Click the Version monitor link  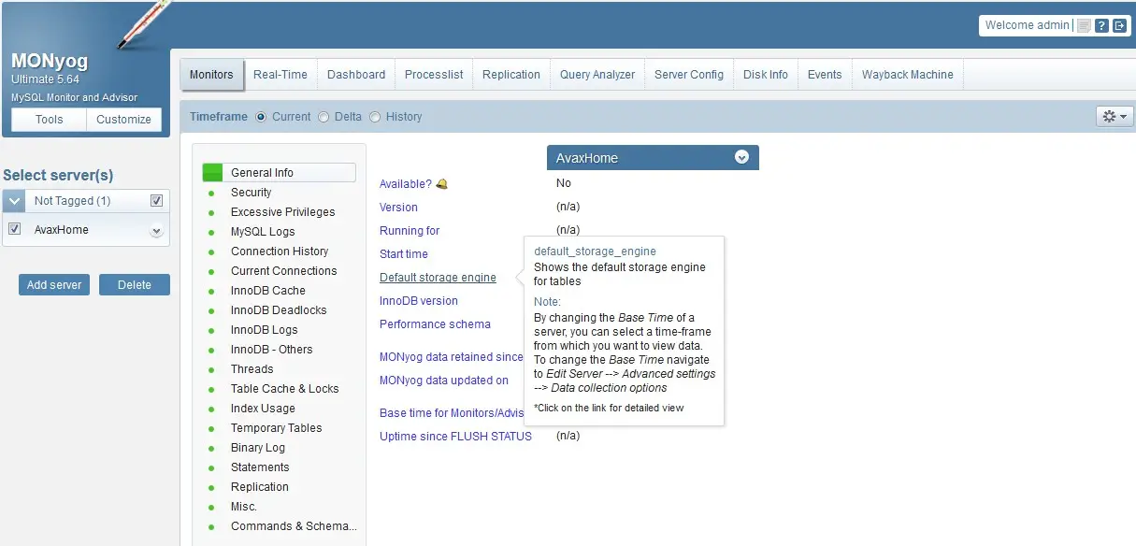click(398, 208)
